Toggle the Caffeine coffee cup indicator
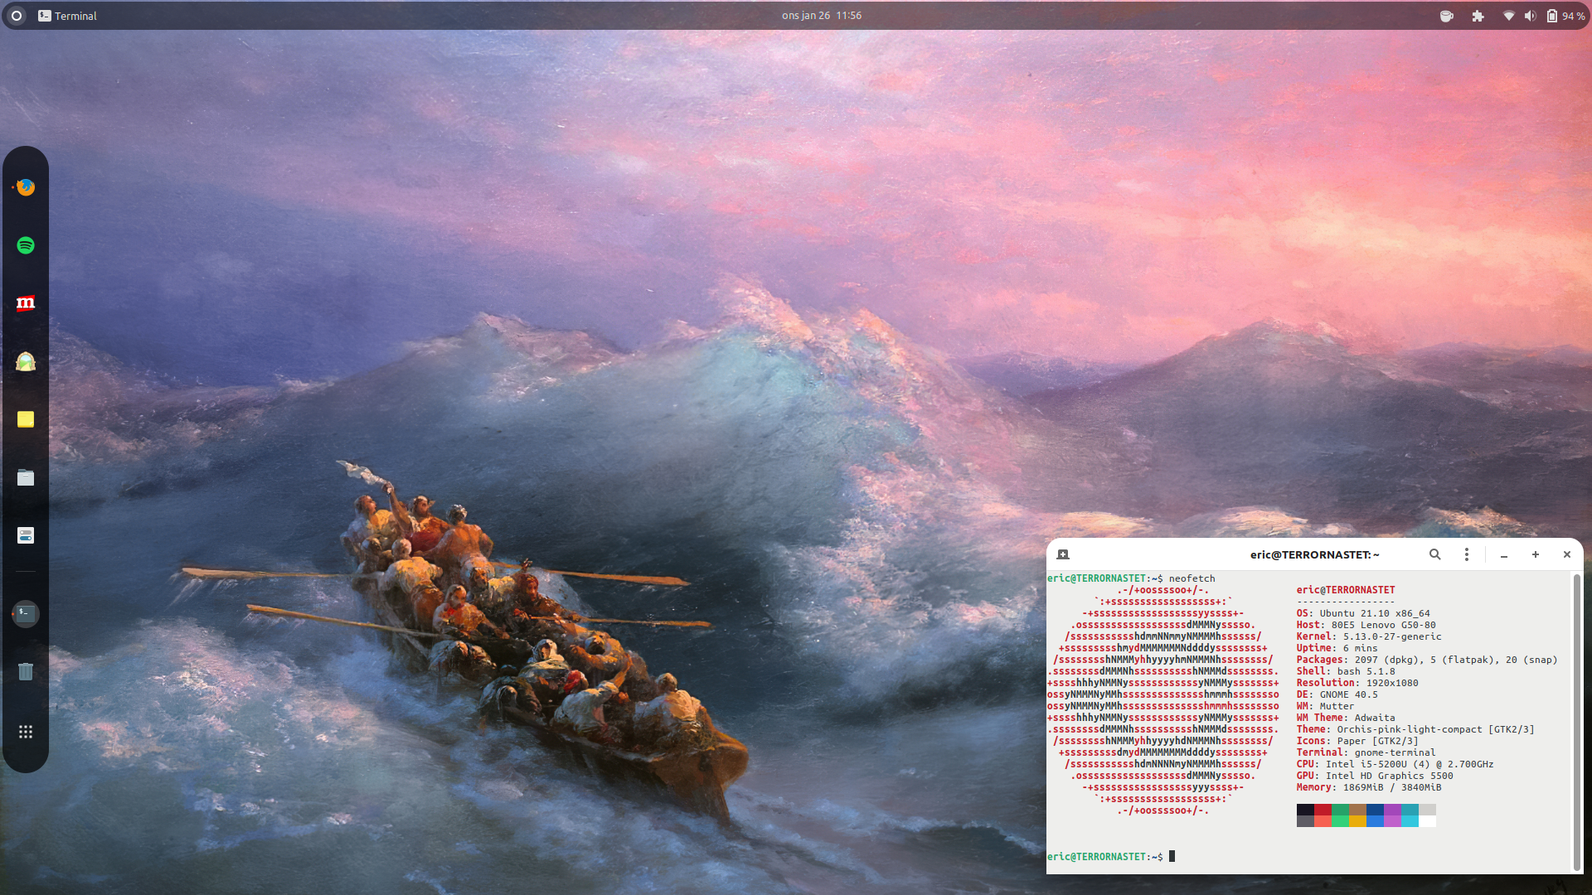 [x=1446, y=16]
